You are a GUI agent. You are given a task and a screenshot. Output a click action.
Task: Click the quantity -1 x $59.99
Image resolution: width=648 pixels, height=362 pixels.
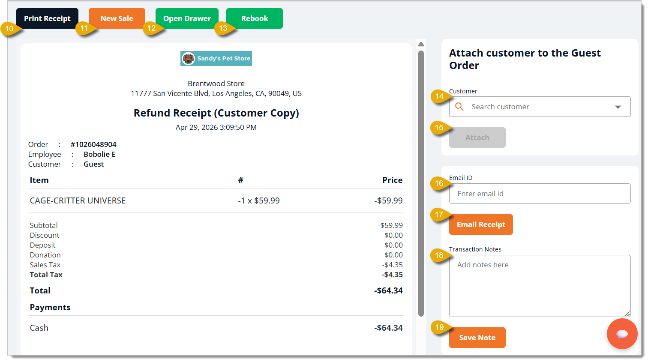259,200
